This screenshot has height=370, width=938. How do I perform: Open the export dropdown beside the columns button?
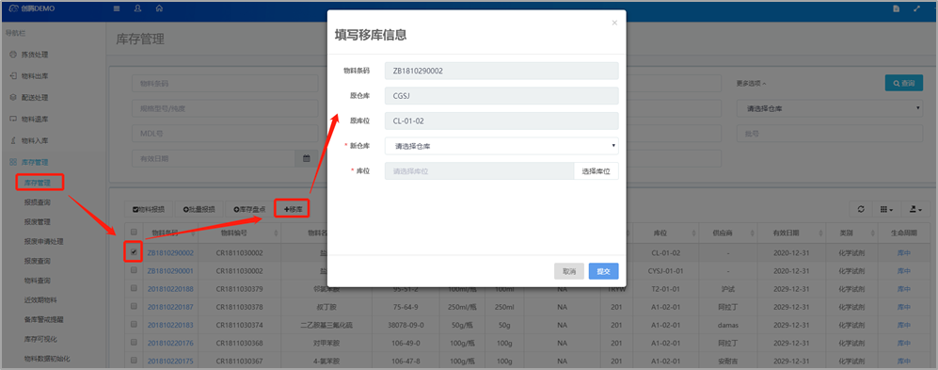click(x=915, y=209)
